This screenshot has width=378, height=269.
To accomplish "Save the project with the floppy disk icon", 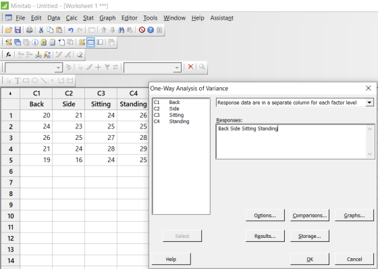I will [x=18, y=30].
